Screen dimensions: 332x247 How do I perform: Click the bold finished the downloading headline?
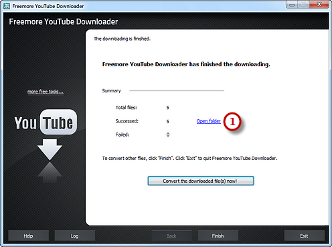click(186, 64)
